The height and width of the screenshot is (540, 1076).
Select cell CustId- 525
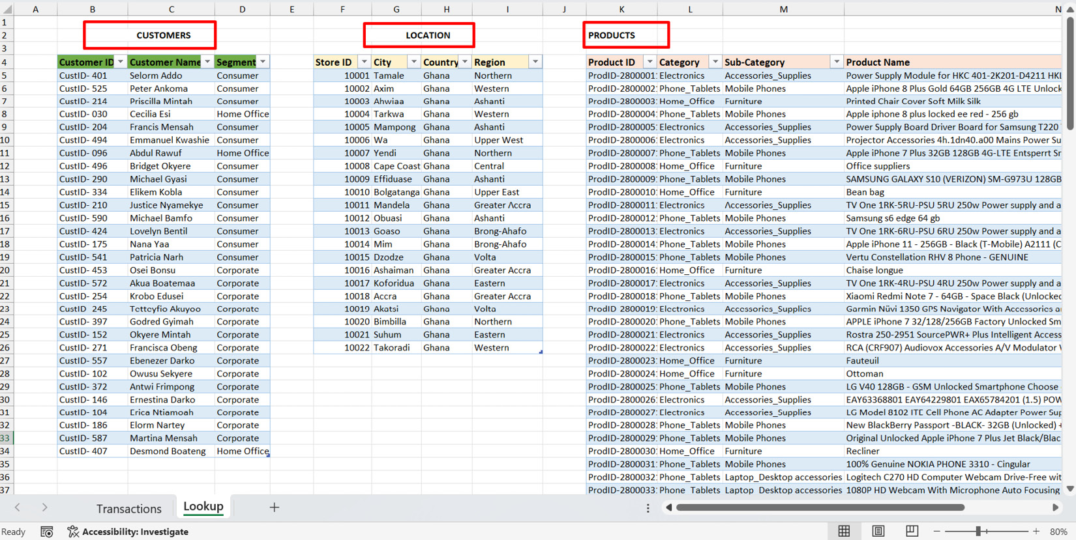(x=93, y=89)
